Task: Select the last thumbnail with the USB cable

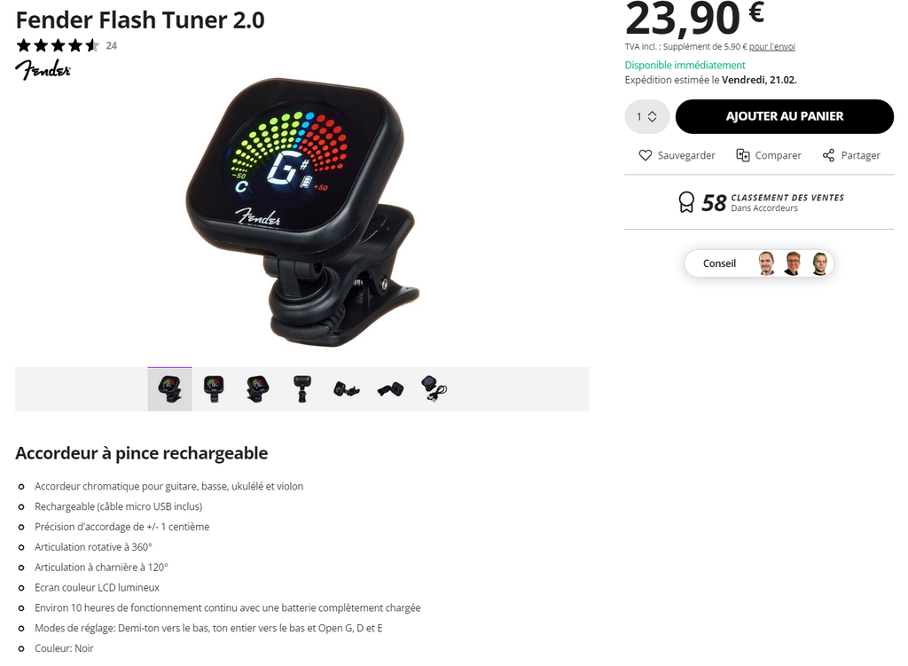Action: [434, 389]
